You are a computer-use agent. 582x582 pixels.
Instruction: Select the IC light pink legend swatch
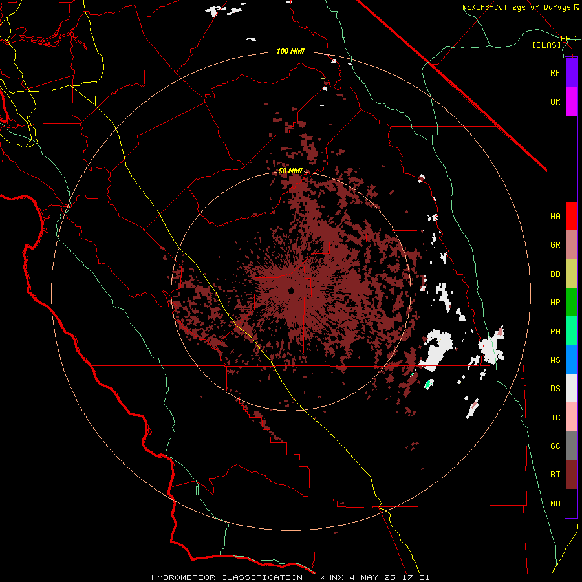pyautogui.click(x=571, y=417)
